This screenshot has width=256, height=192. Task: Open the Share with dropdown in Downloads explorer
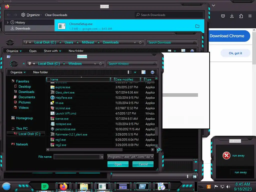52,51
